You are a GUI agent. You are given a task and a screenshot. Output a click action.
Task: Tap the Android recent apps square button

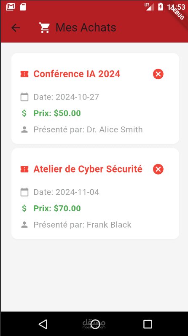[x=148, y=324]
